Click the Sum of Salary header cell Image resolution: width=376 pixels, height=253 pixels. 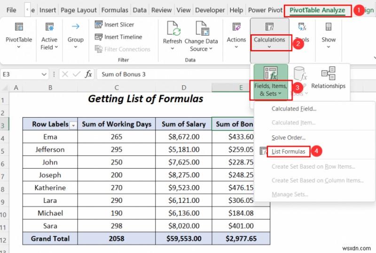184,124
